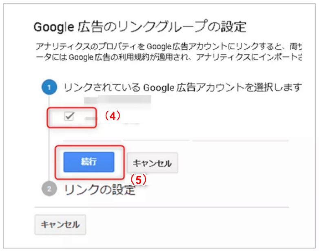Click the blurred account name above the checkbox
Image resolution: width=319 pixels, height=251 pixels.
117,99
